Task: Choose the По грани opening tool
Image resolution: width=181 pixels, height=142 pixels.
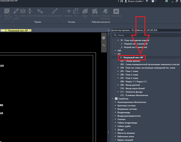Action: 16,14
